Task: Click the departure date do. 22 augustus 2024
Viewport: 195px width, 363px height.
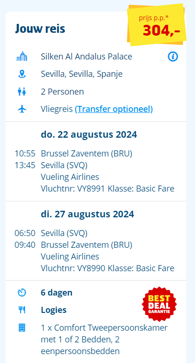Action: 89,134
